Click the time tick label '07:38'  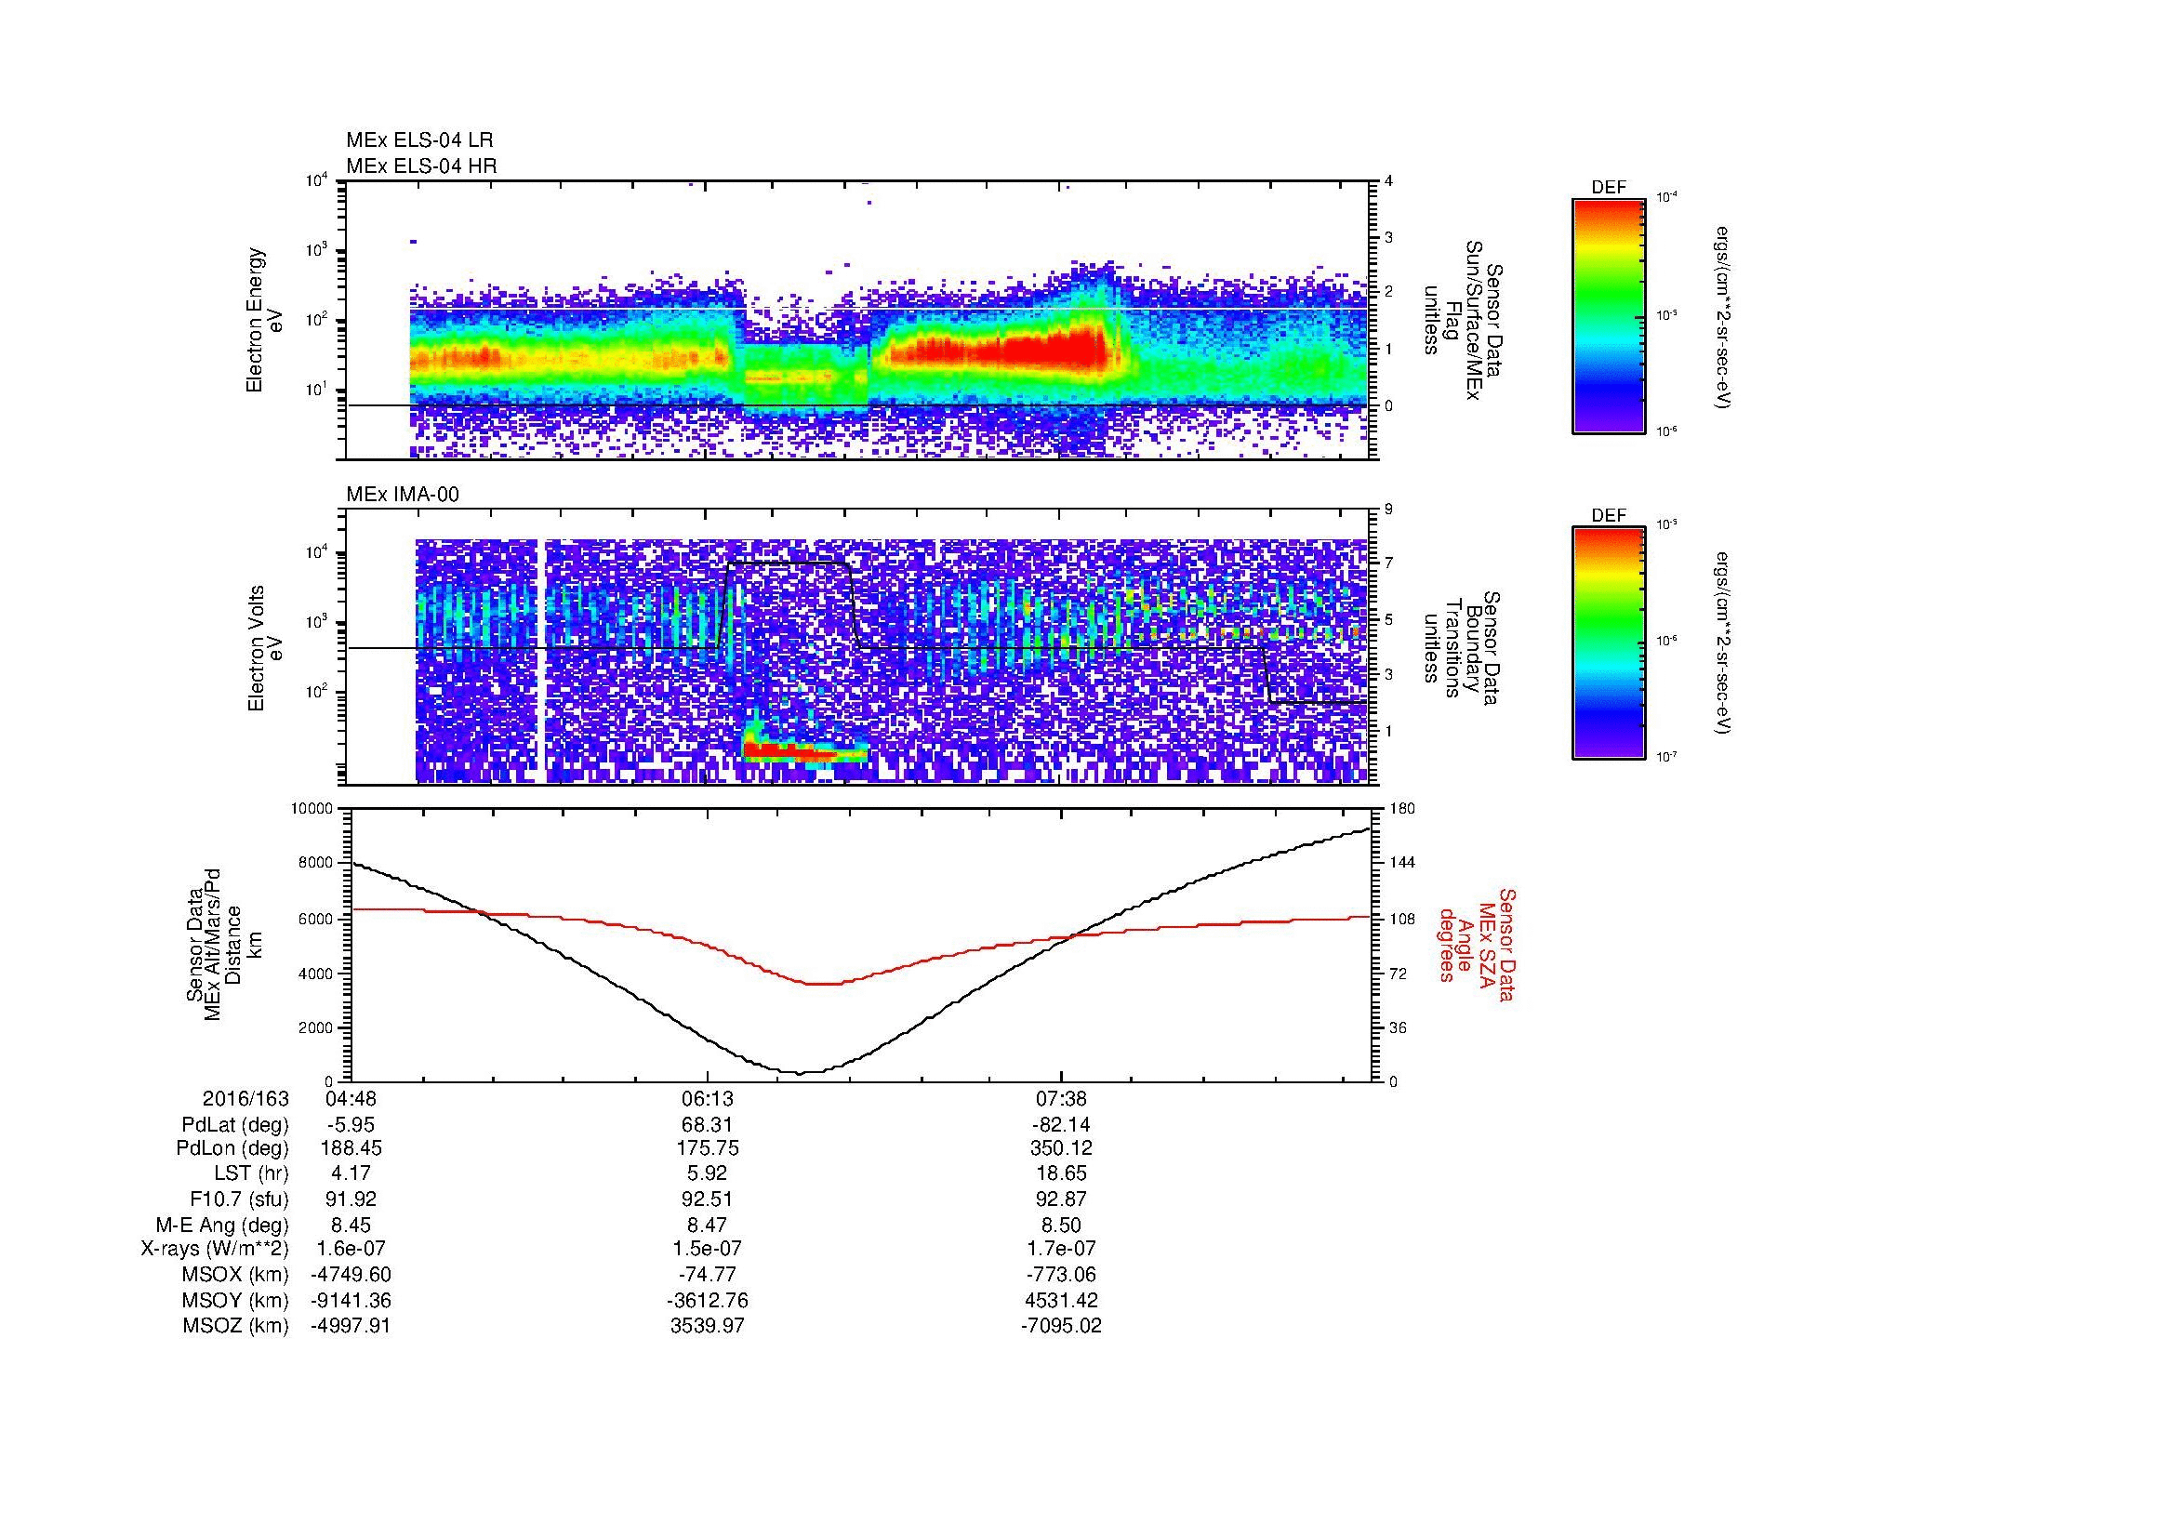[1061, 1099]
